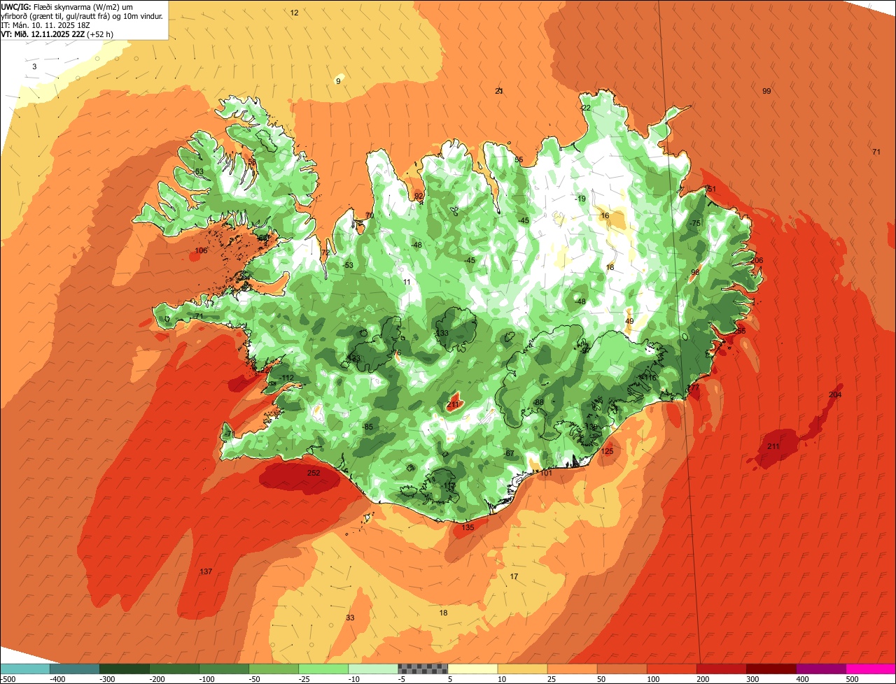Image resolution: width=896 pixels, height=684 pixels.
Task: Click the map value 16 in northeast Iceland
Action: pos(605,215)
